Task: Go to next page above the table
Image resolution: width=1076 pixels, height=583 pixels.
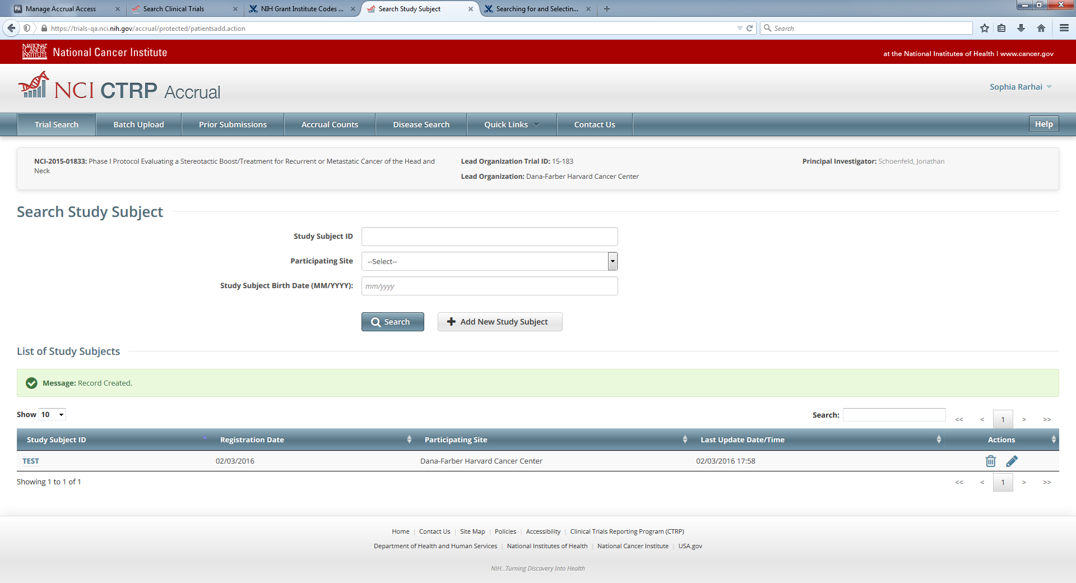Action: 1024,419
